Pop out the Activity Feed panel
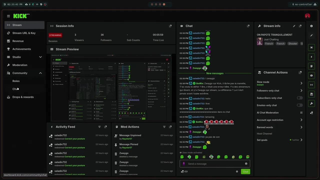This screenshot has height=180, width=320. (x=105, y=127)
